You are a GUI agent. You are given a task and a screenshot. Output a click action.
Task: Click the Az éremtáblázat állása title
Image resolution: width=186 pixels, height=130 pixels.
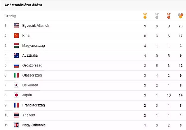click(23, 5)
